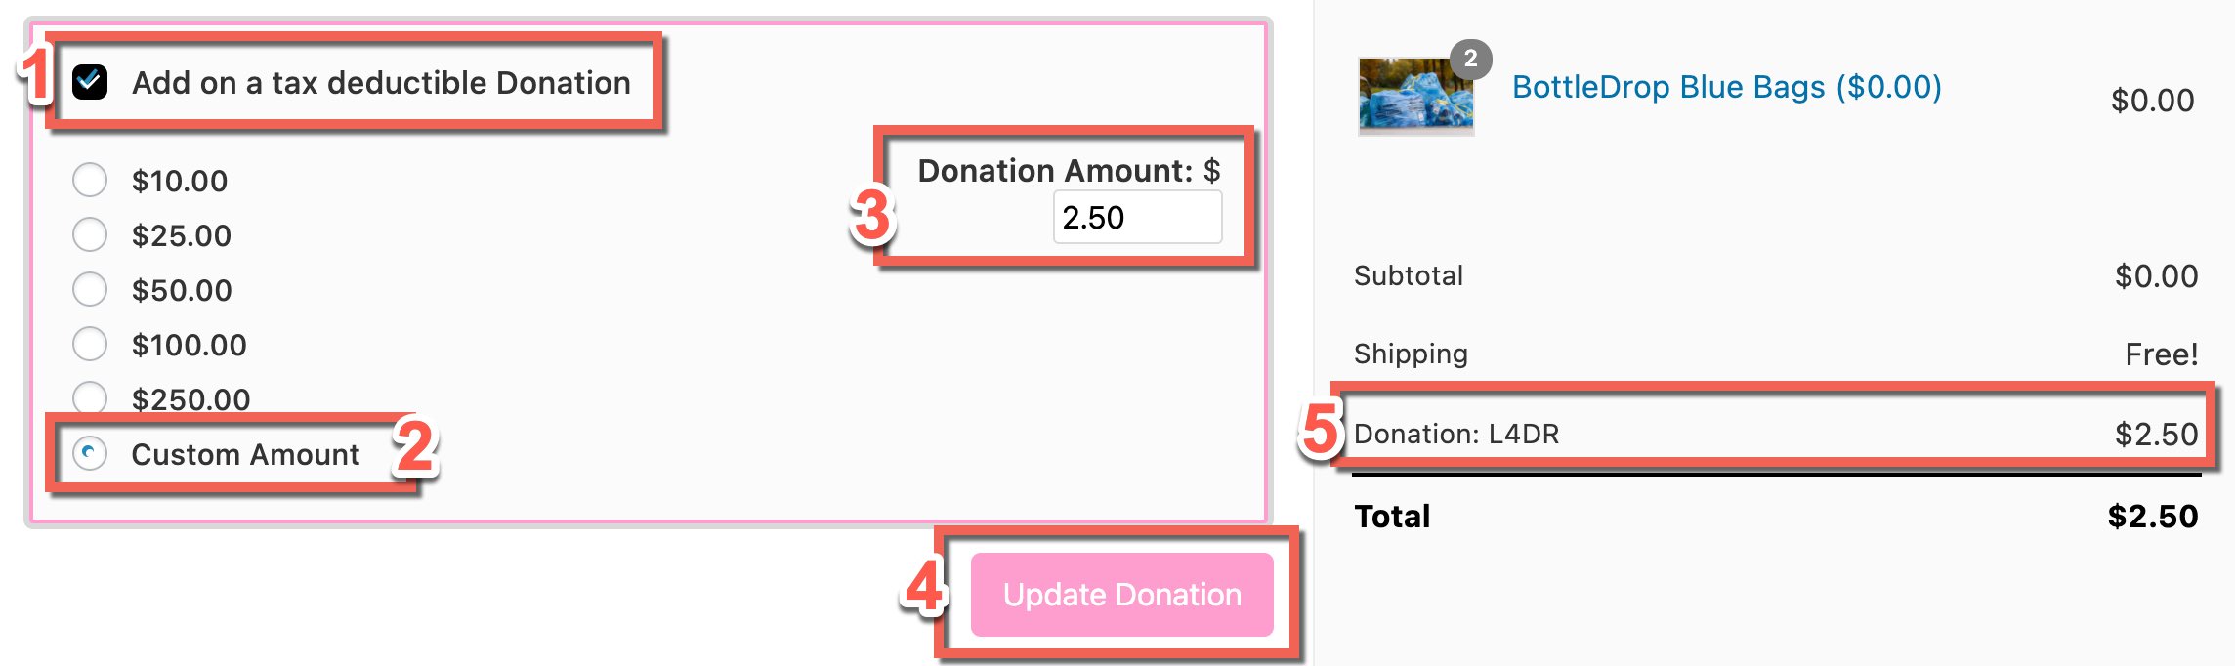The height and width of the screenshot is (666, 2235).
Task: Pick the $100.00 donation option
Action: tap(92, 345)
